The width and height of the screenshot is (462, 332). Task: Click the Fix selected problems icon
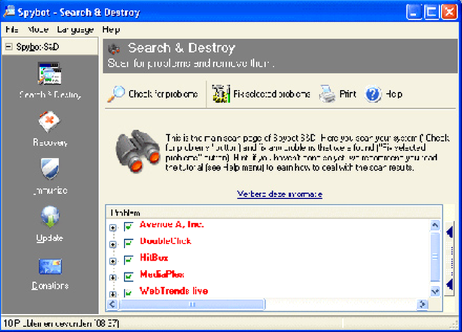[x=221, y=94]
